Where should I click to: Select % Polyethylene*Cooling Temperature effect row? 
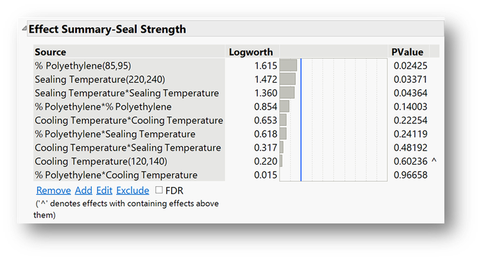click(116, 175)
